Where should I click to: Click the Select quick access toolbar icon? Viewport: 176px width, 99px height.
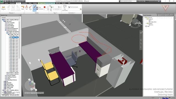click(23, 1)
